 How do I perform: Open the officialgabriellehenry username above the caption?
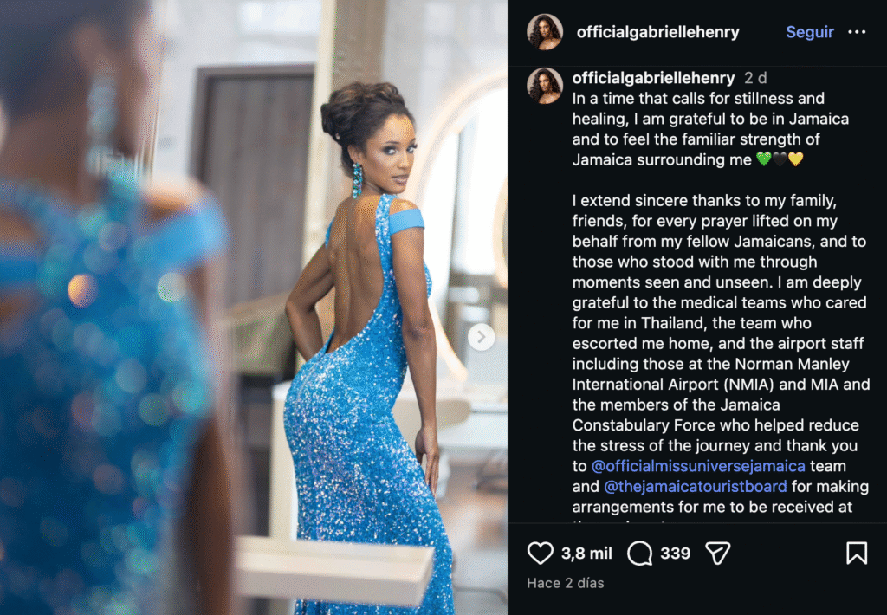653,77
